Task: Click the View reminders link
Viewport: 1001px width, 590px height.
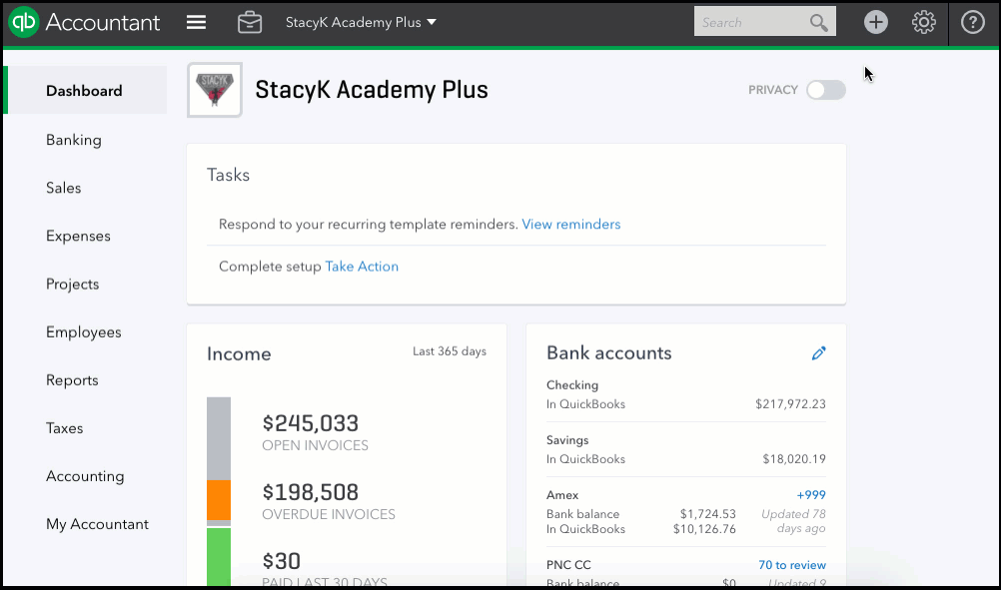Action: [570, 225]
